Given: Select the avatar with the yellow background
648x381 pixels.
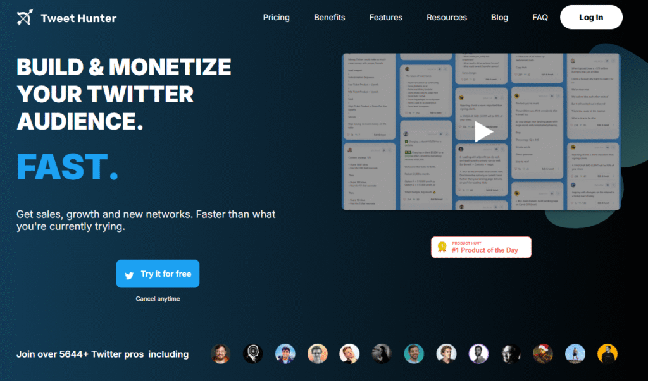Looking at the screenshot, I should tap(607, 354).
